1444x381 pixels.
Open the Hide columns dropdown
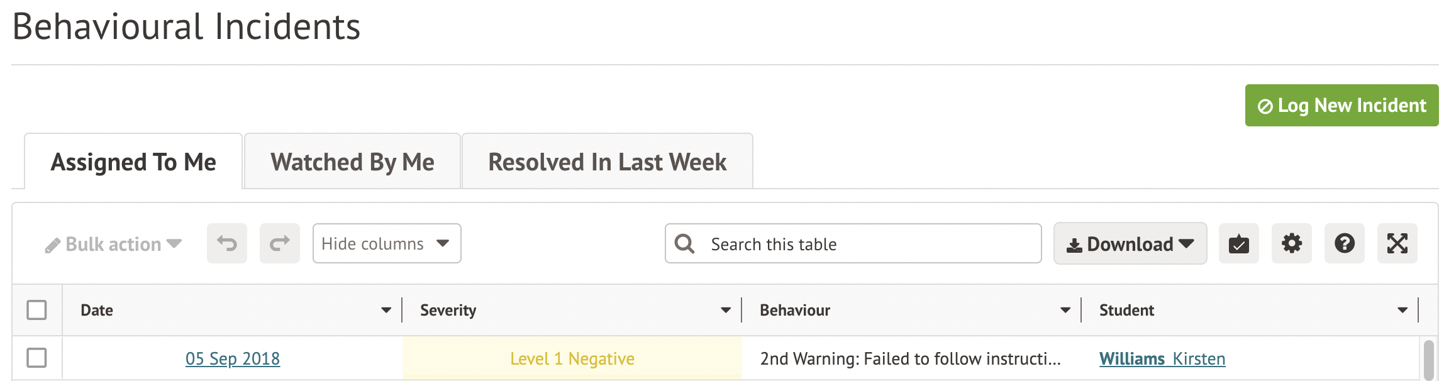(386, 243)
